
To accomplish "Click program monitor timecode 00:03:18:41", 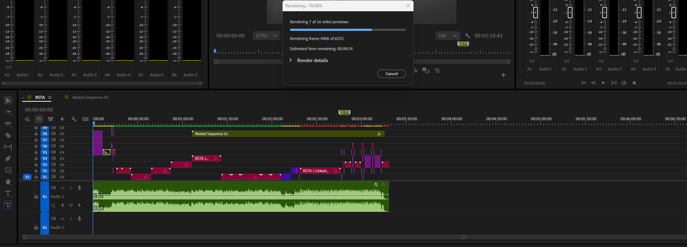I will tap(488, 35).
